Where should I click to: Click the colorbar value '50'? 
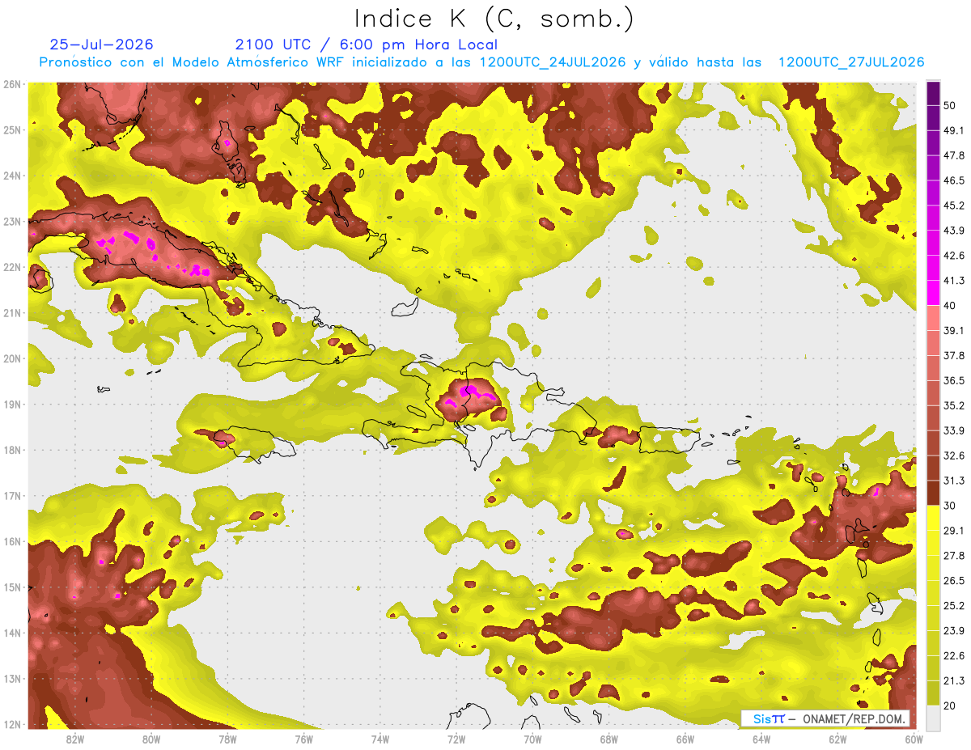tap(950, 105)
